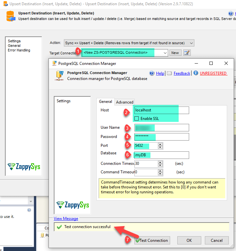Switch to the Advanced tab
The height and width of the screenshot is (251, 236).
coord(125,102)
